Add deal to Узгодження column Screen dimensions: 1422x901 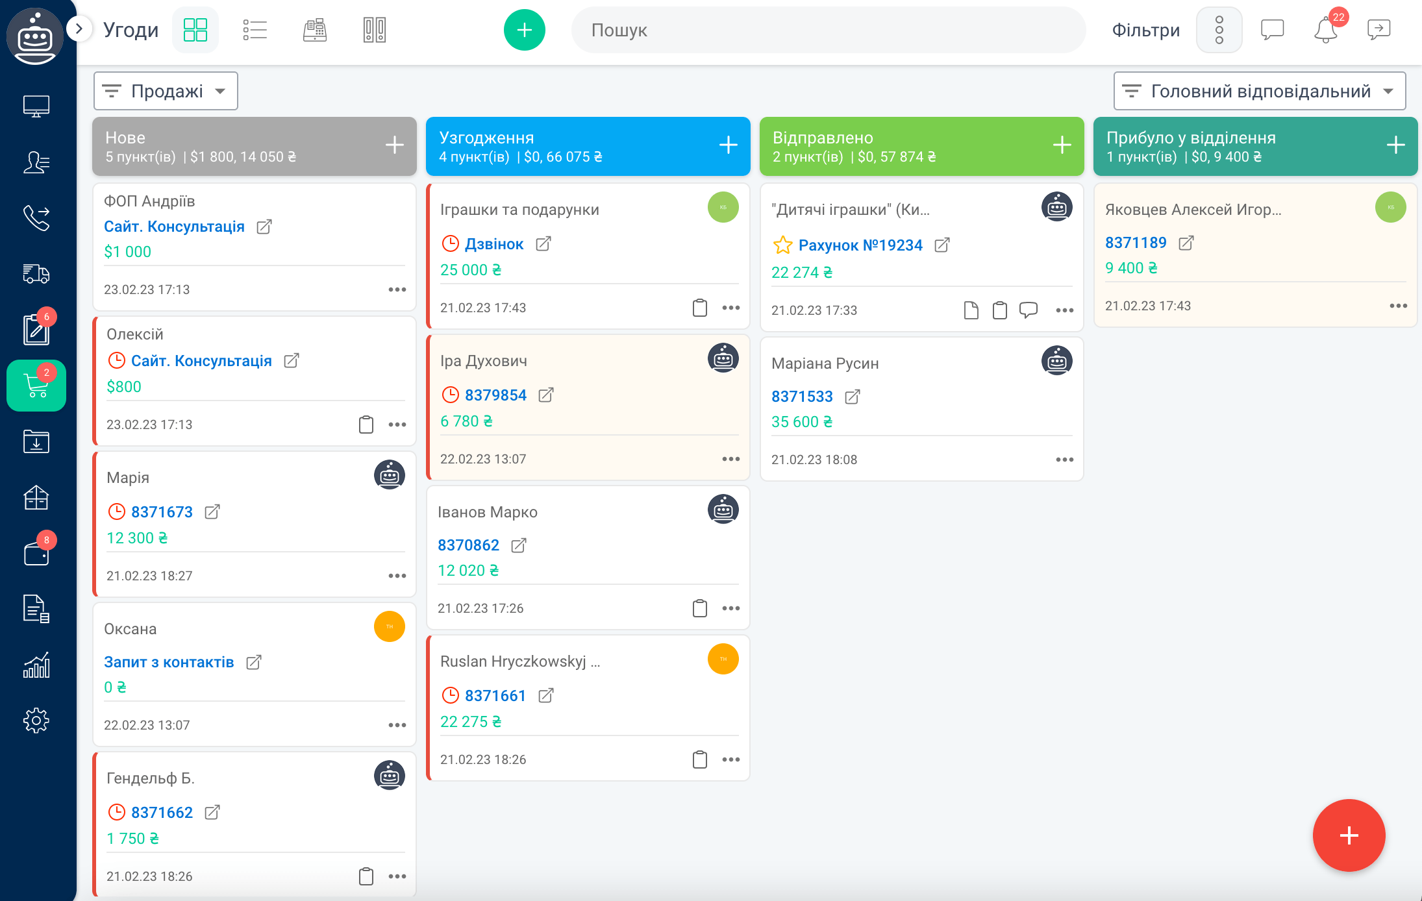pyautogui.click(x=728, y=145)
